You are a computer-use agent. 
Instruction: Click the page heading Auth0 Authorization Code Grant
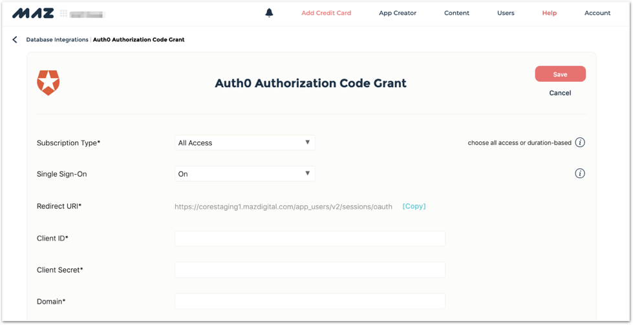click(310, 83)
